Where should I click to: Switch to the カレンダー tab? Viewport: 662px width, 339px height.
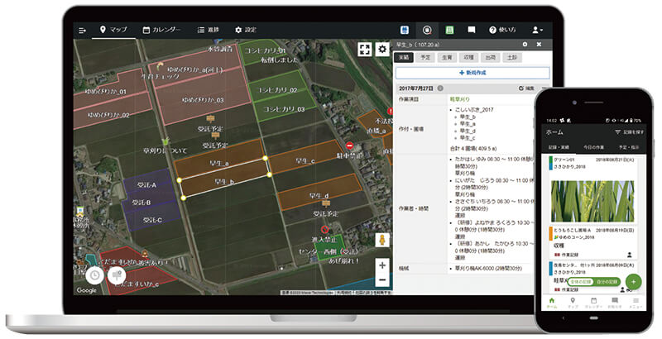(161, 30)
